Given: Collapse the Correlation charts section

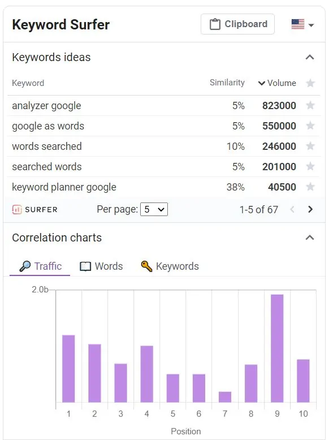Looking at the screenshot, I should 310,238.
